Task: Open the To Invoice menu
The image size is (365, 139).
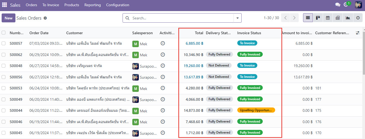Action: pos(51,5)
